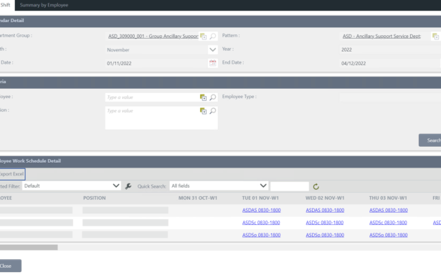Image resolution: width=441 pixels, height=275 pixels.
Task: Click the Employee lookup picker icon
Action: [203, 97]
